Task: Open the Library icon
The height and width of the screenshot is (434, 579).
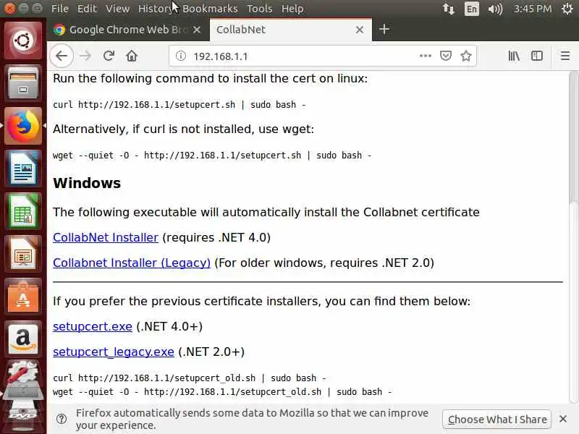Action: coord(514,56)
